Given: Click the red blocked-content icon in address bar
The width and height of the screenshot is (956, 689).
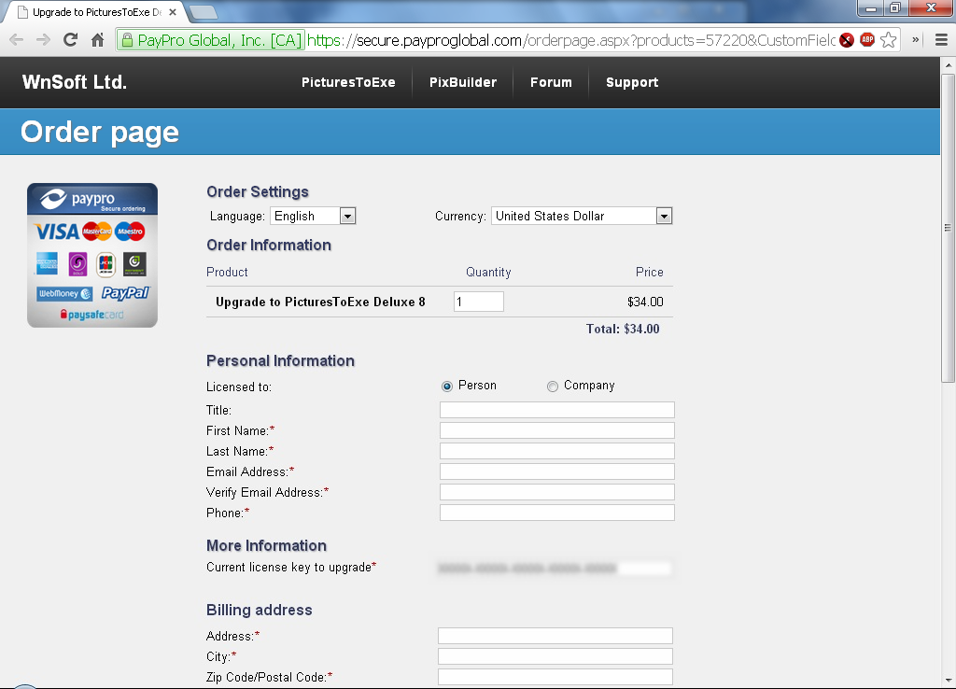Looking at the screenshot, I should 846,40.
